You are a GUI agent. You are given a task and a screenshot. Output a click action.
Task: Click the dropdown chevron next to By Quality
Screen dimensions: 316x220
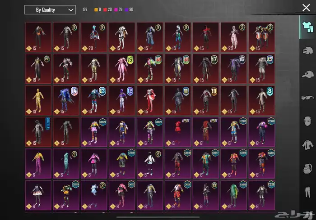pos(70,9)
